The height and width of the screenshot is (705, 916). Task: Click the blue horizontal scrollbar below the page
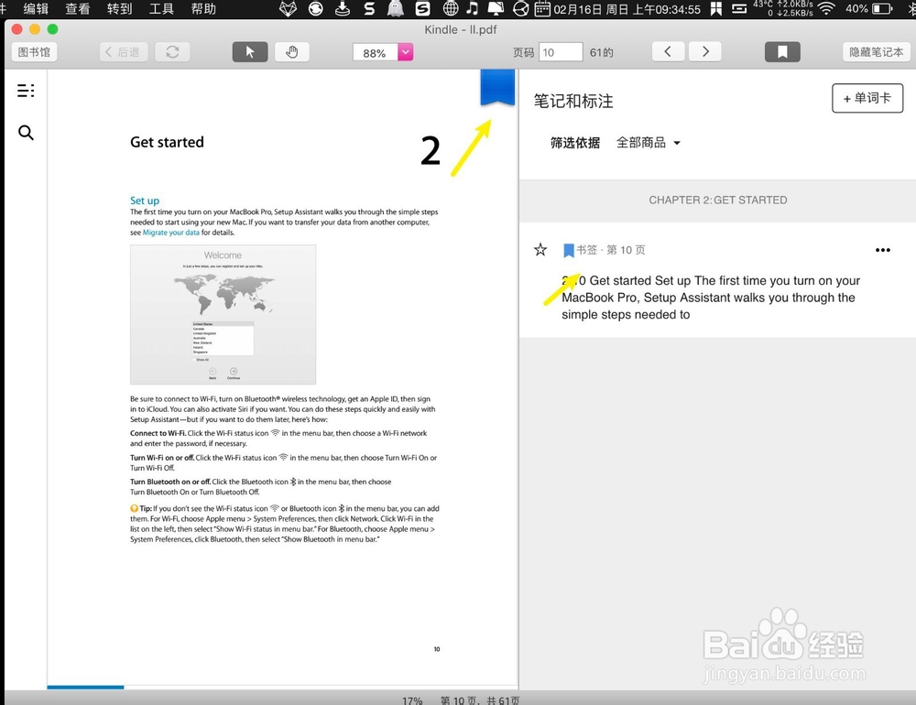point(85,687)
